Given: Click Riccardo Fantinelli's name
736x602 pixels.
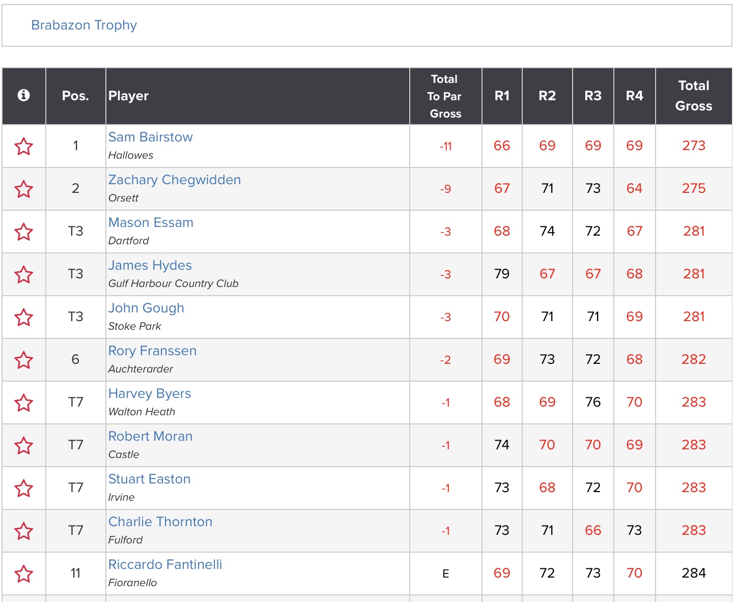Looking at the screenshot, I should click(165, 564).
